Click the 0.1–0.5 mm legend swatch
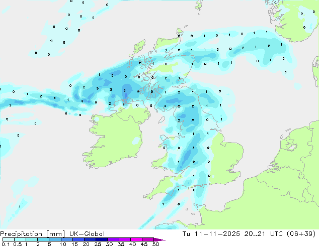319x246 pixels. 9,239
